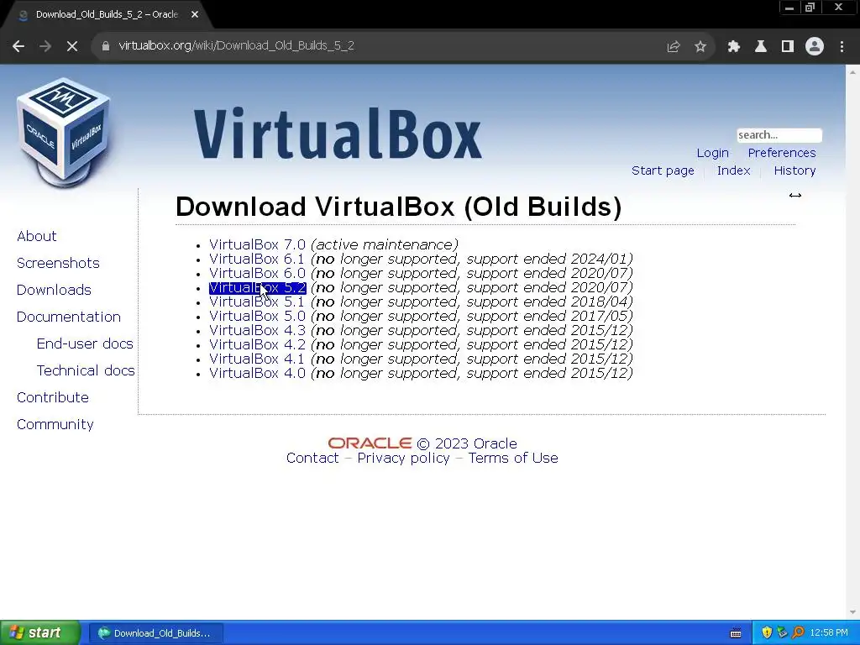Click the safely remove hardware tray icon
This screenshot has height=645, width=860.
782,633
